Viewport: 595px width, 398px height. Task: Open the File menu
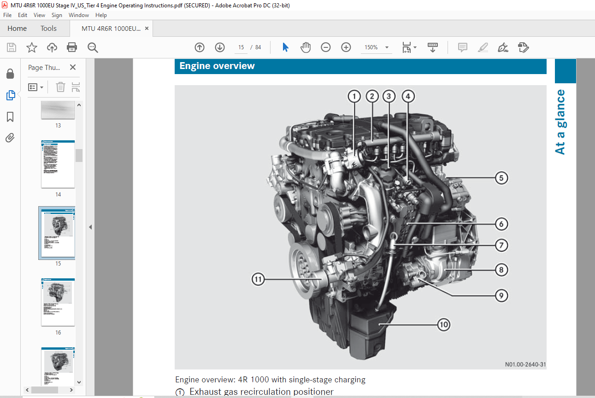point(7,15)
